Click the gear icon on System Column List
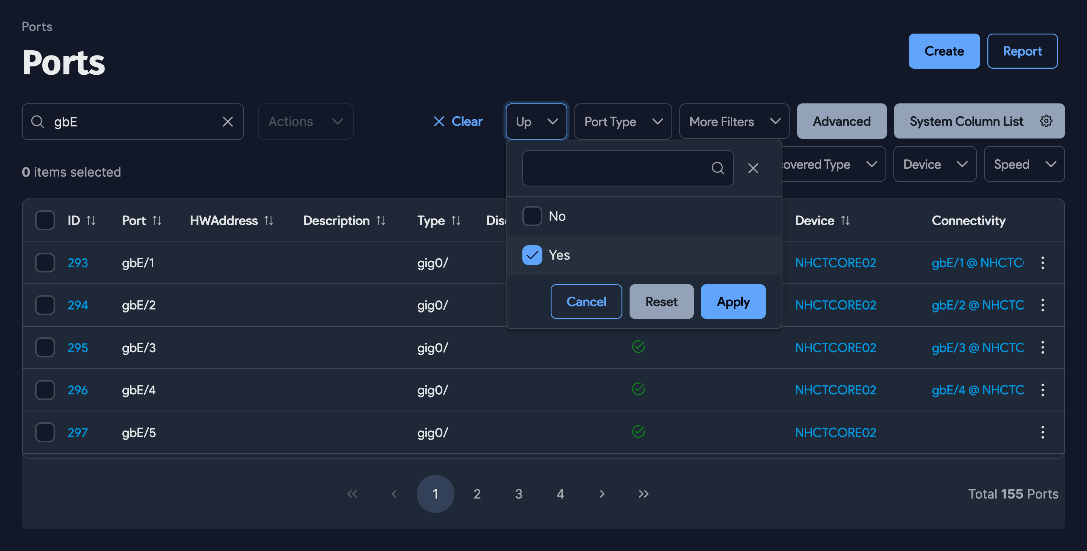This screenshot has width=1087, height=551. (x=1046, y=121)
